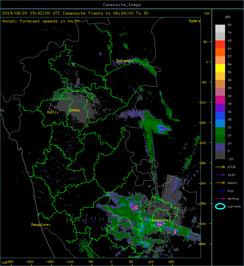Click the 111V legend label
The width and height of the screenshot is (244, 266).
tap(231, 175)
